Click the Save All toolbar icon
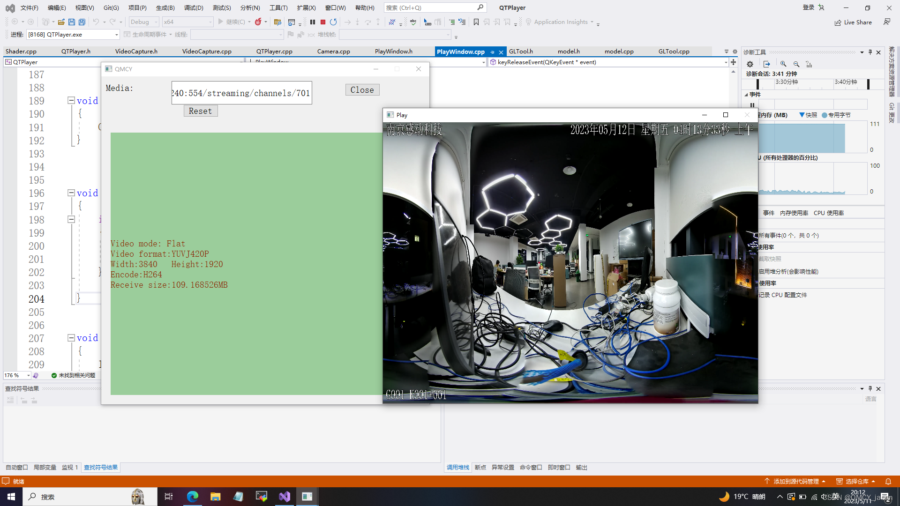This screenshot has width=900, height=506. [x=82, y=22]
